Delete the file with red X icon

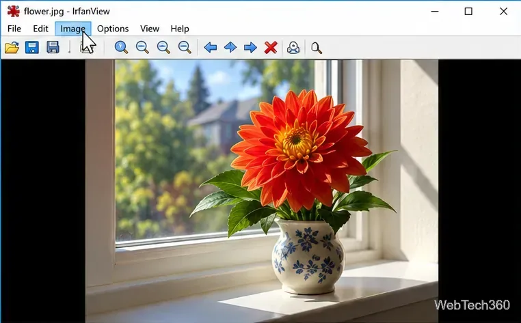271,48
